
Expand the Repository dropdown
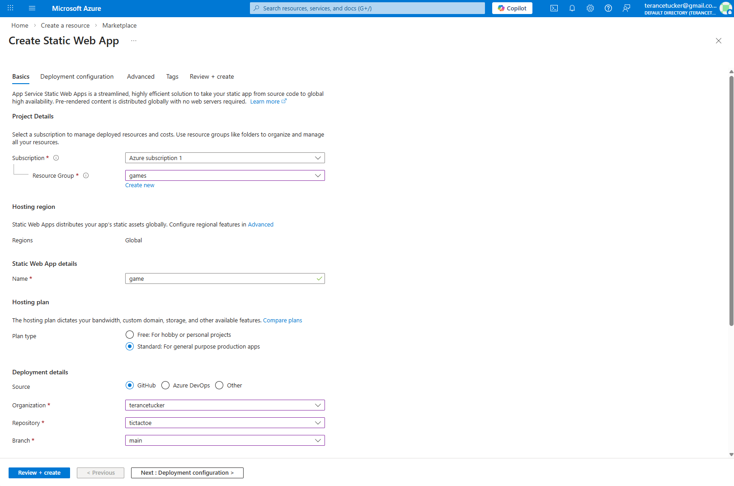point(225,423)
